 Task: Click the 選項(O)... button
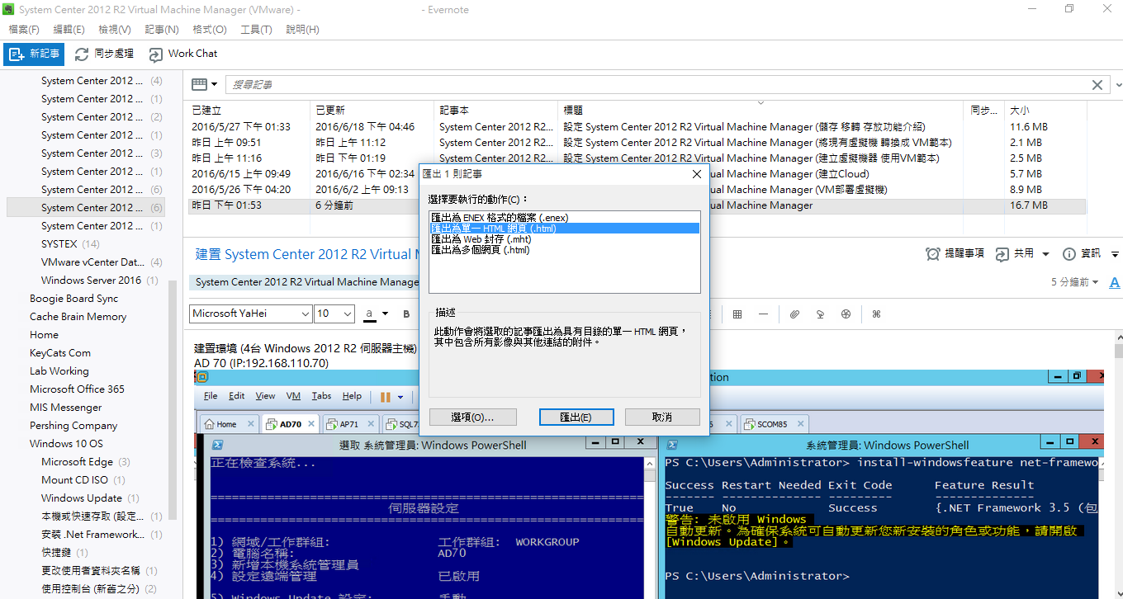(x=472, y=417)
